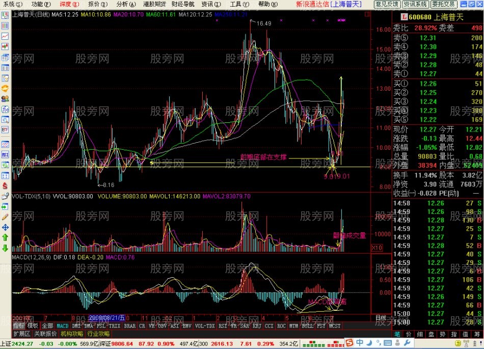This screenshot has width=484, height=349.
Task: Select the OBV indicator tab
Action: pyautogui.click(x=163, y=326)
